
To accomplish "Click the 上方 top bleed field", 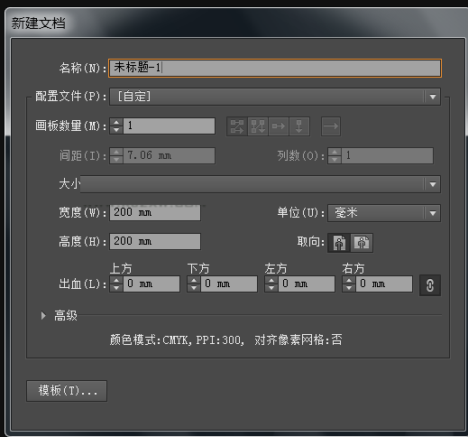I will pos(151,284).
